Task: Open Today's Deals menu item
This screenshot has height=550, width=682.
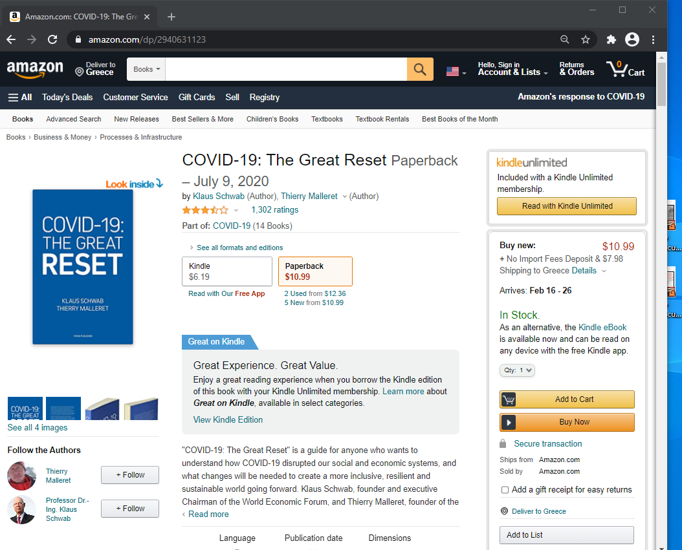Action: coord(67,98)
